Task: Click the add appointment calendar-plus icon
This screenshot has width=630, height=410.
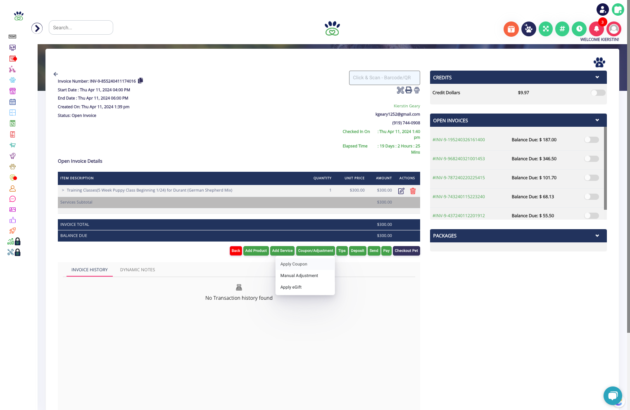Action: point(618,9)
